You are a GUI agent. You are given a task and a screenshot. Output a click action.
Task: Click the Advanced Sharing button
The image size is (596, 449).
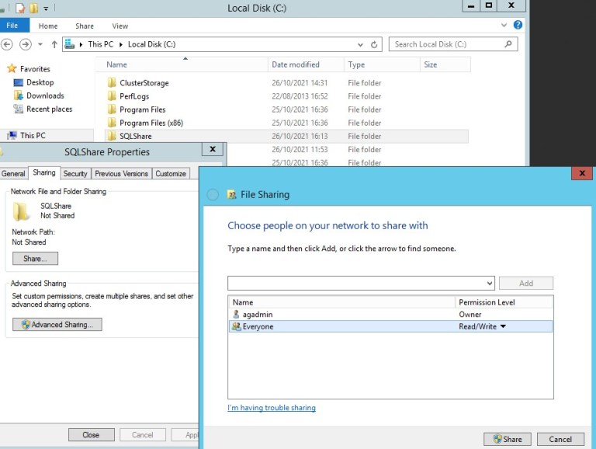57,325
